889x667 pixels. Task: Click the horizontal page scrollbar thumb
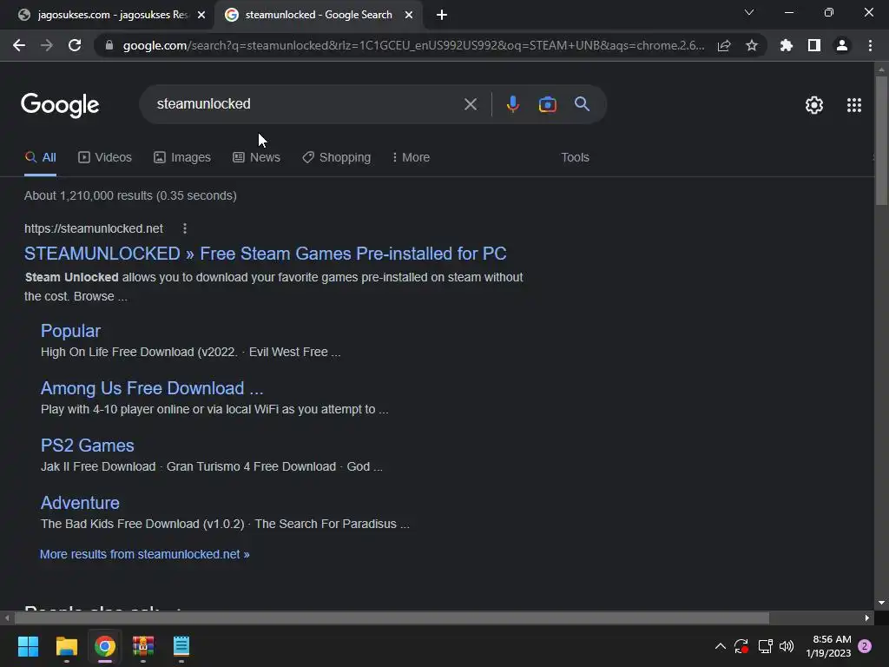coord(392,617)
